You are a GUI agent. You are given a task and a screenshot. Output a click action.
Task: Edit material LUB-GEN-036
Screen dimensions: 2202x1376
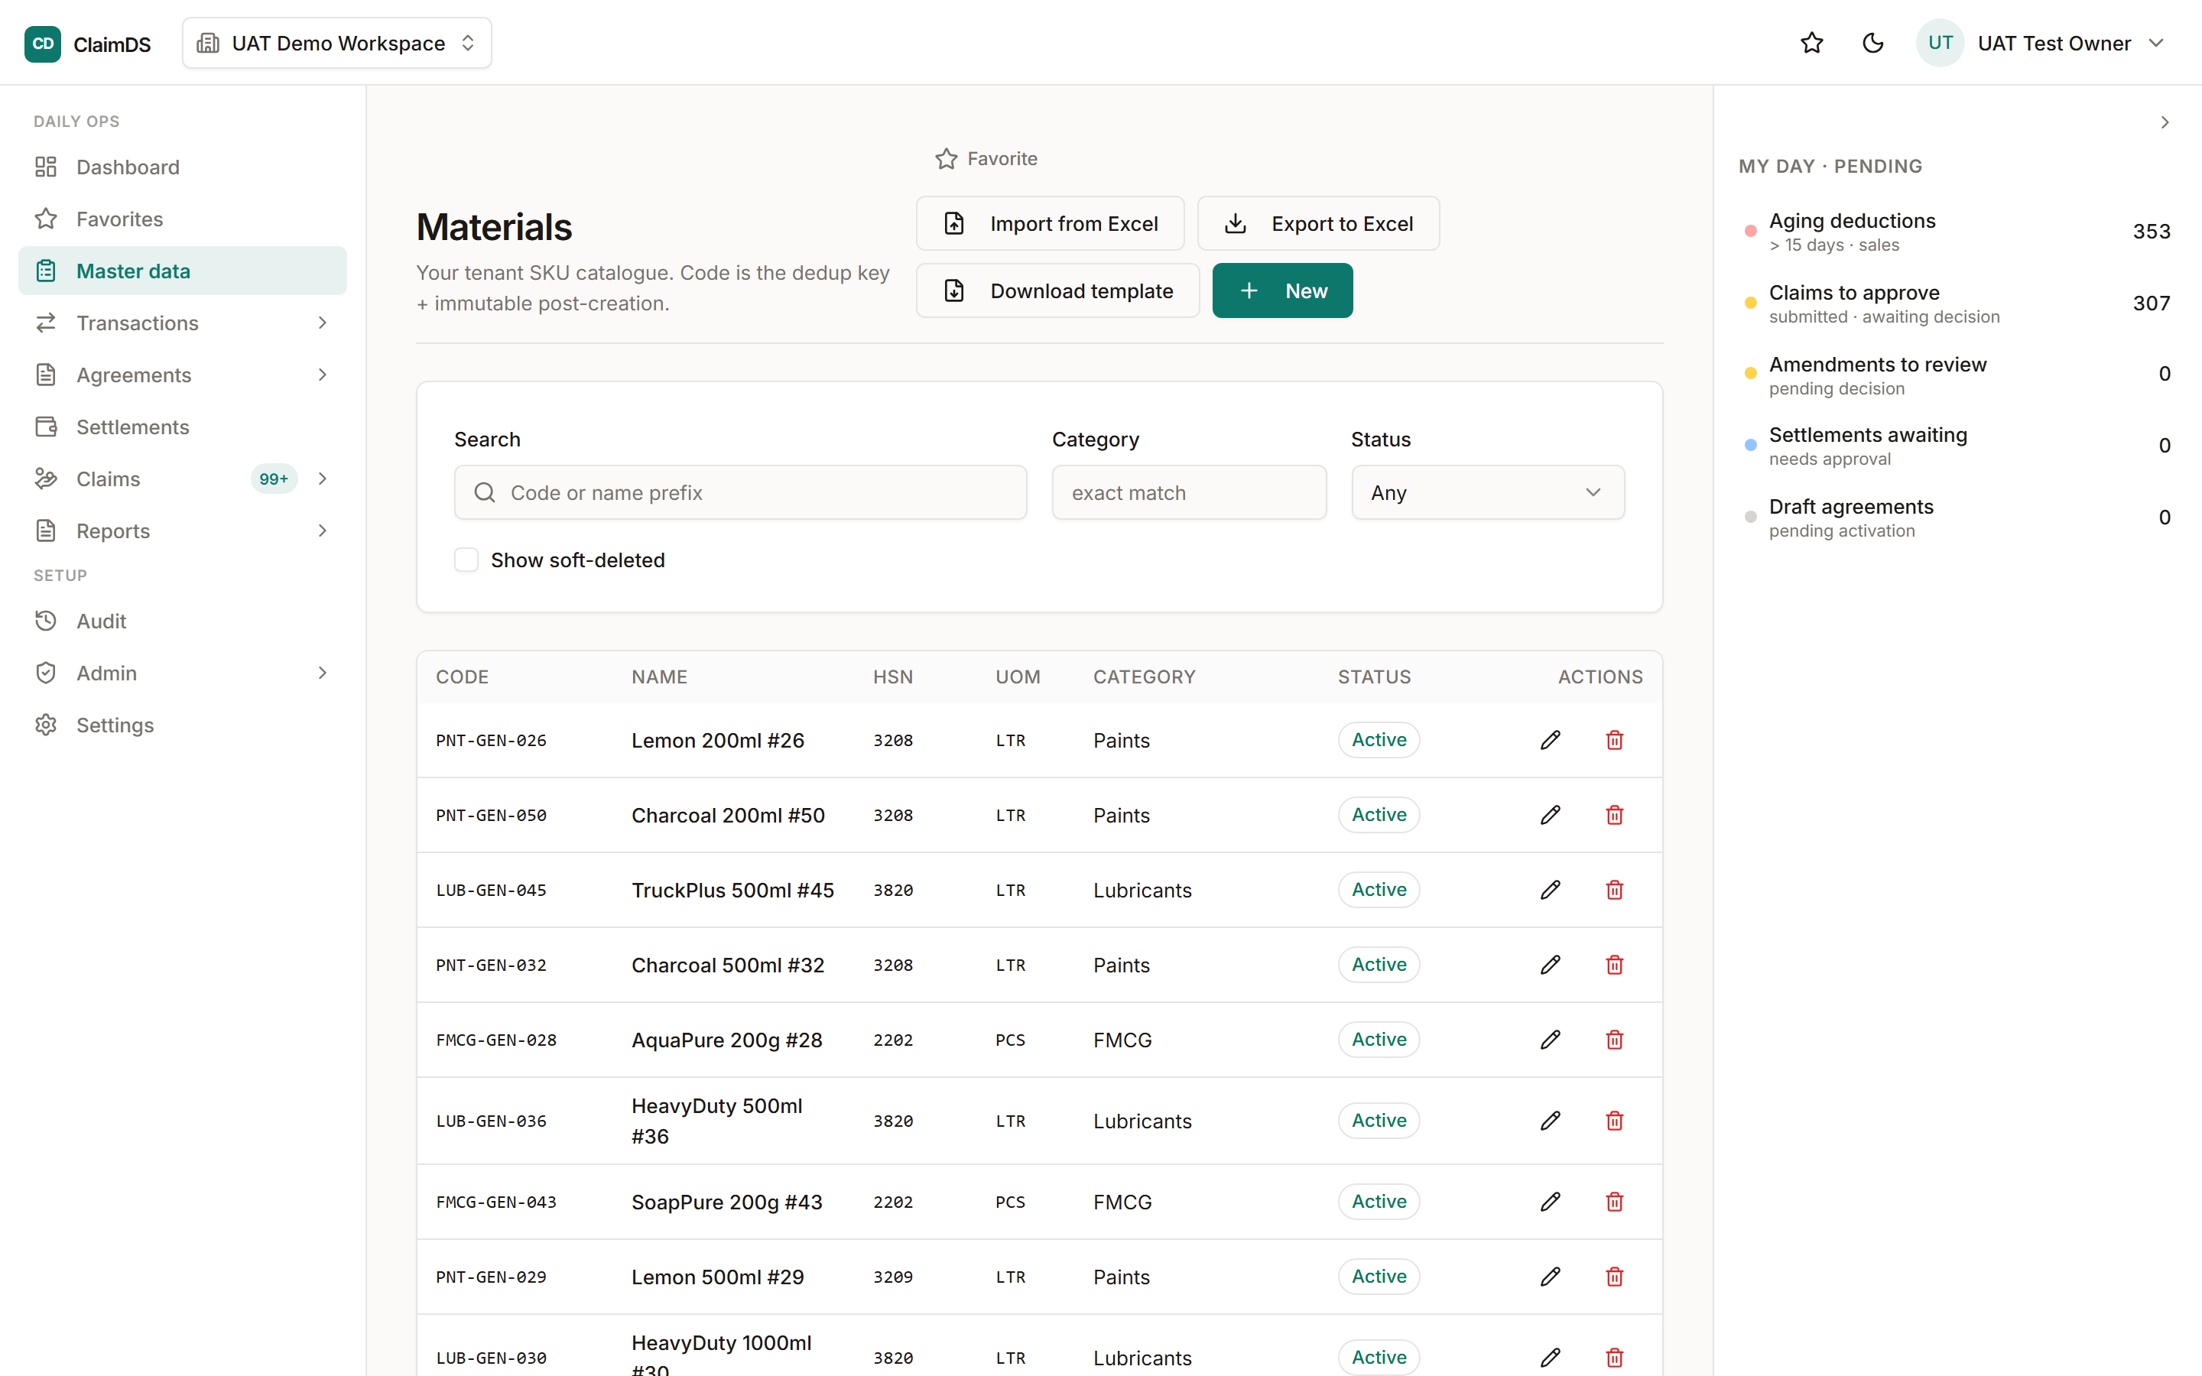[1551, 1121]
